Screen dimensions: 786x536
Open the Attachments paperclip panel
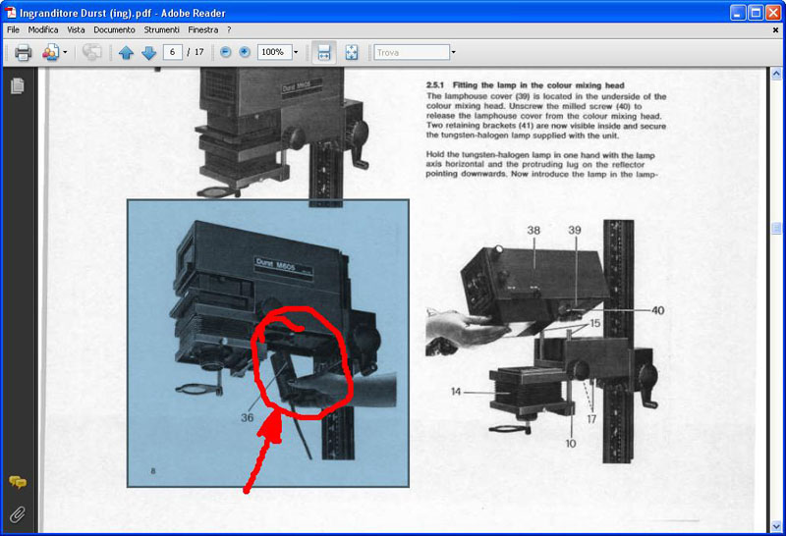point(17,513)
